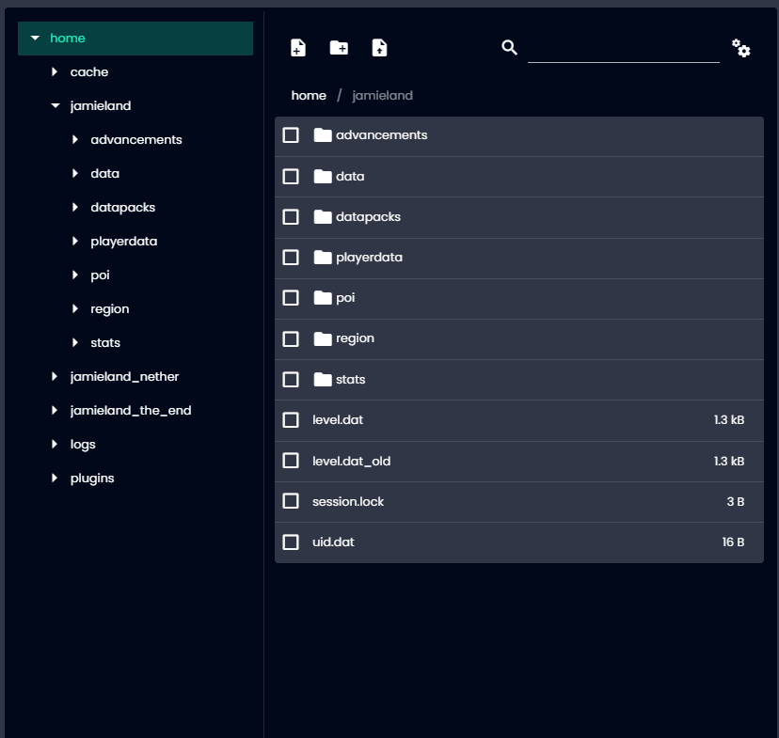Select the level.dat_old checkbox
Screen dimensions: 779x738
291,461
